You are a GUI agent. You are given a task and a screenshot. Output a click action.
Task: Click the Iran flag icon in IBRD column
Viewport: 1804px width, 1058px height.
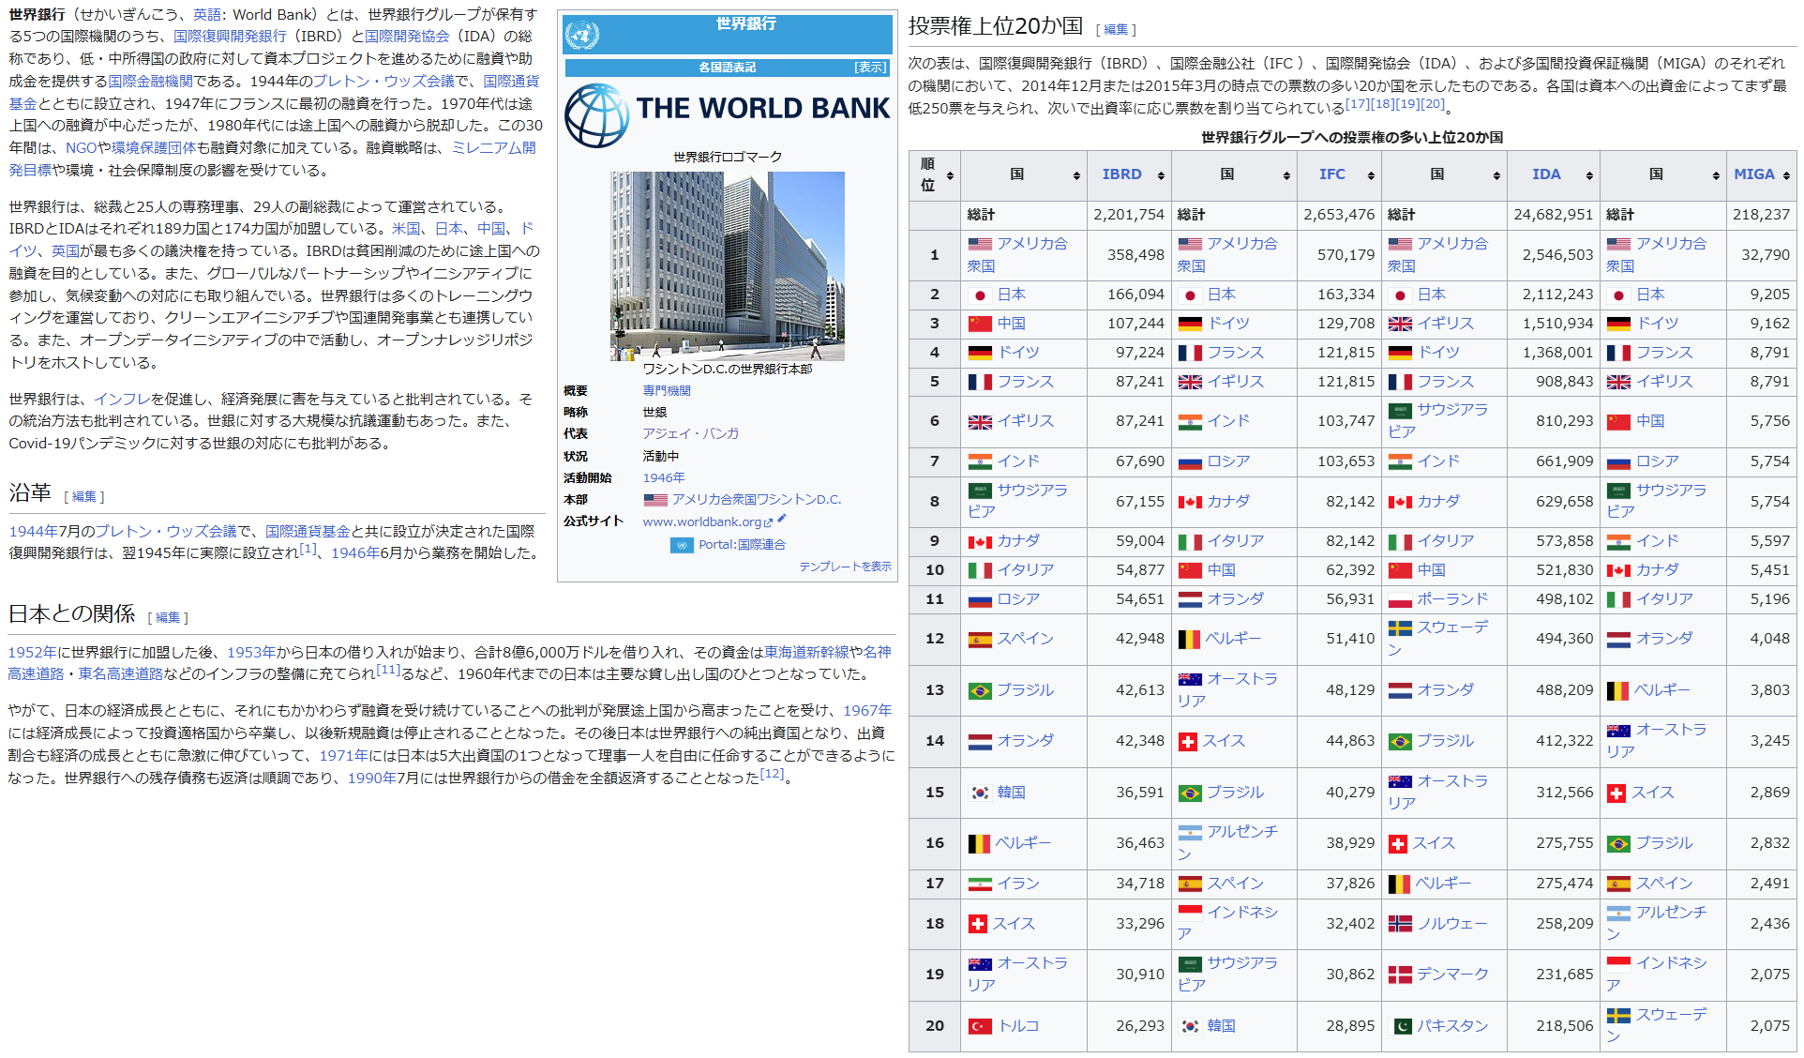click(980, 884)
